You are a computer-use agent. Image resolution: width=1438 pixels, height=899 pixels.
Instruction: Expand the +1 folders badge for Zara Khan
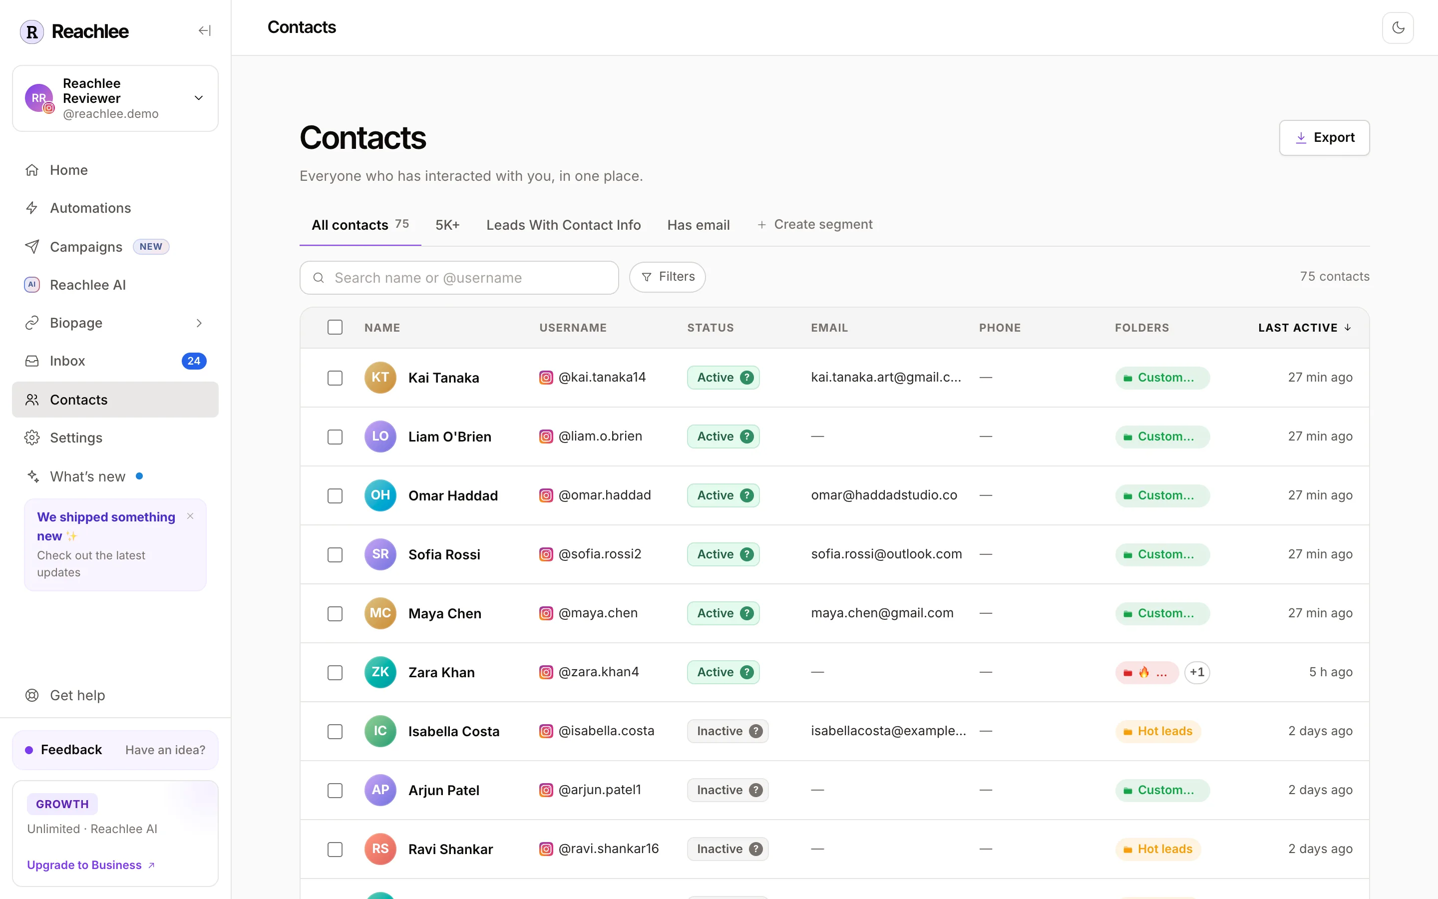[1197, 672]
